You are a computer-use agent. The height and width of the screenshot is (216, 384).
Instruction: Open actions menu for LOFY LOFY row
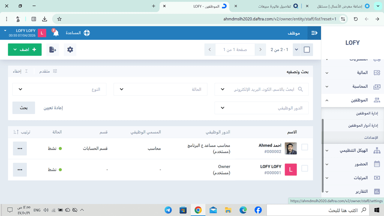pyautogui.click(x=20, y=169)
